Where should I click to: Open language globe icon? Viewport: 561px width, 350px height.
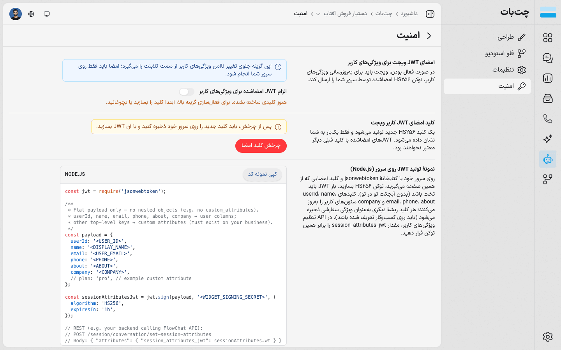coord(31,14)
